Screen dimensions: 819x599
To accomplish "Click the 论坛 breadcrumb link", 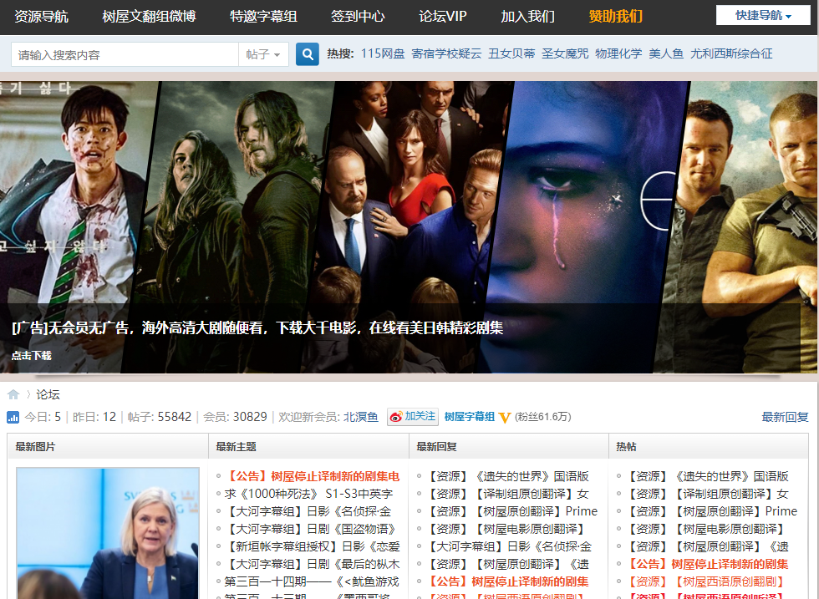I will [x=48, y=395].
